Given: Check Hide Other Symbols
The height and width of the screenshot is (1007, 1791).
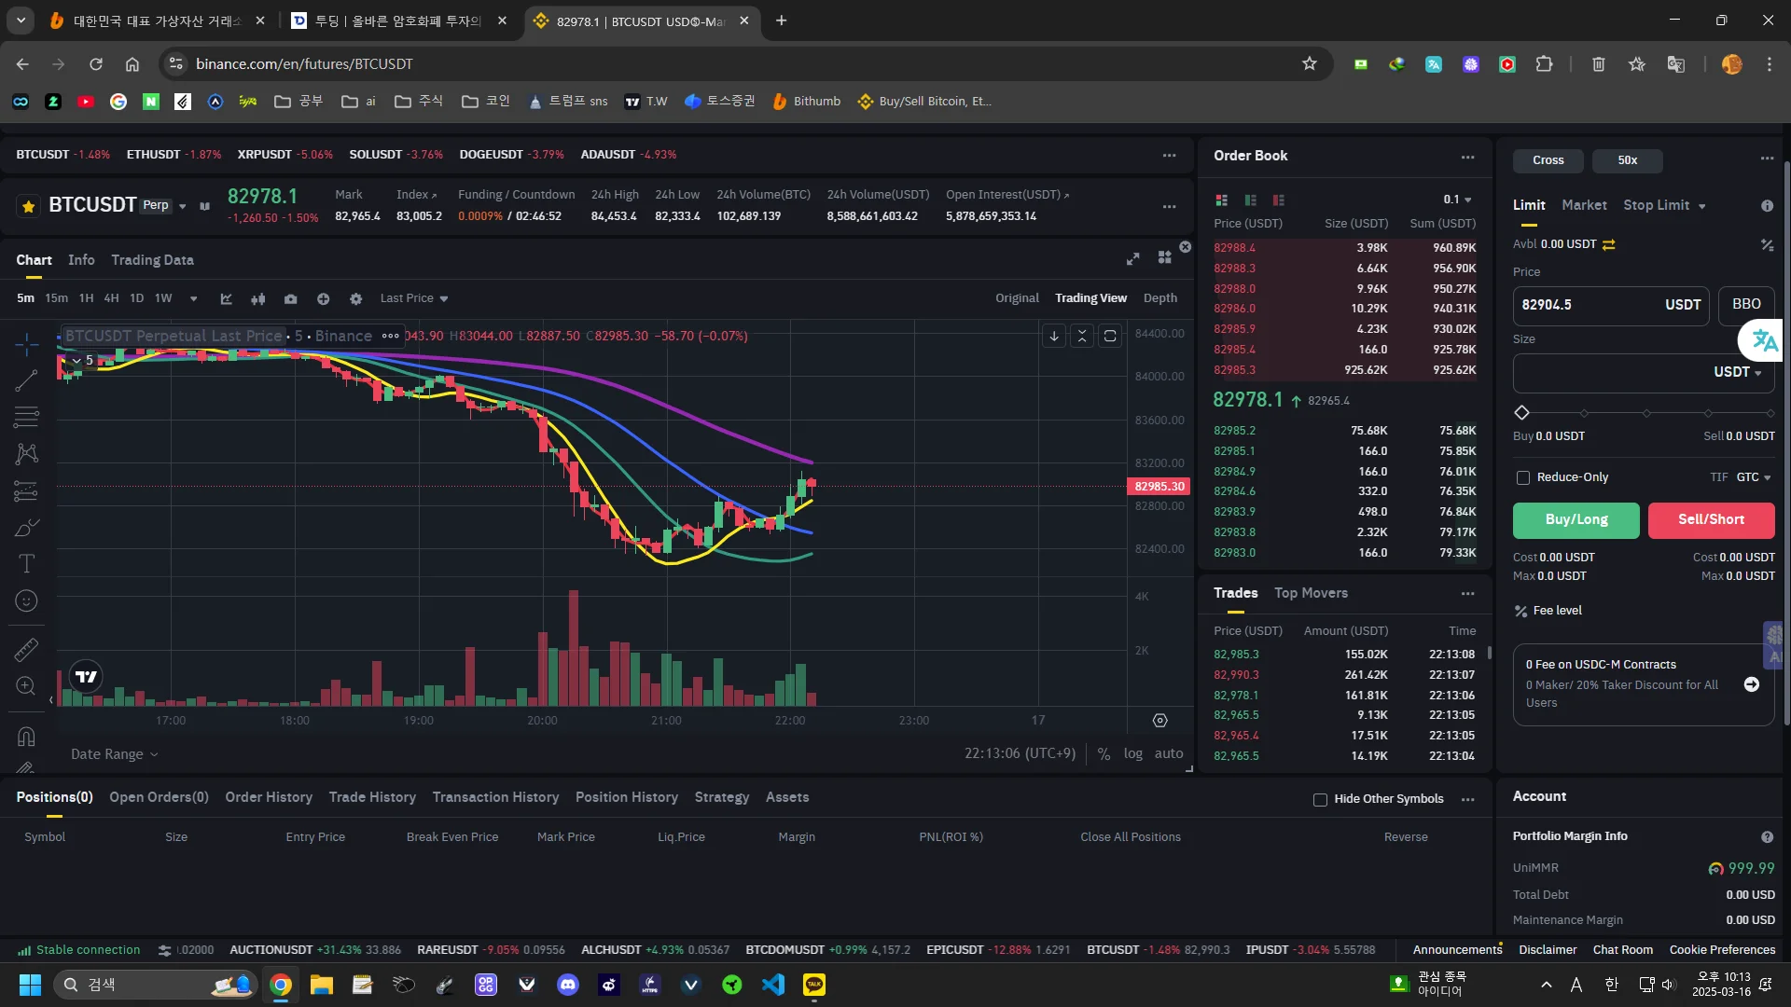Looking at the screenshot, I should [x=1320, y=799].
